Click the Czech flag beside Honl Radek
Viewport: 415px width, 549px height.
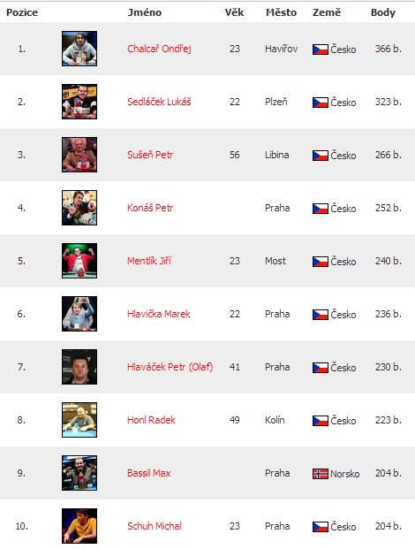(321, 421)
